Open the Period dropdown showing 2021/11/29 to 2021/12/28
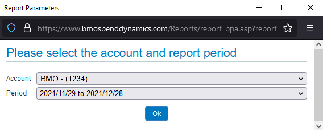 tap(172, 94)
